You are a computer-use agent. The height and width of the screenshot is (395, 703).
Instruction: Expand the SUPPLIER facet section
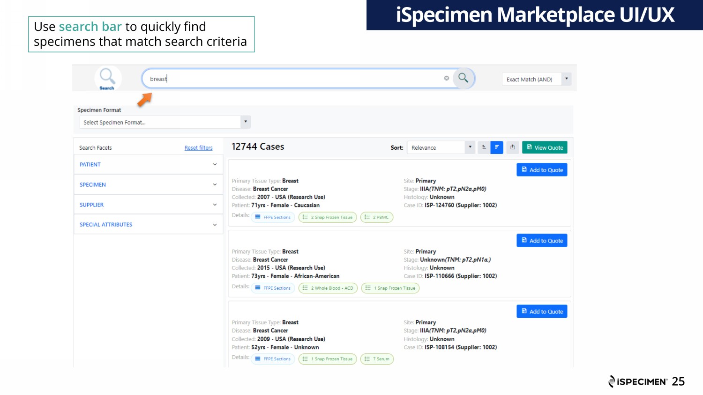coord(148,205)
